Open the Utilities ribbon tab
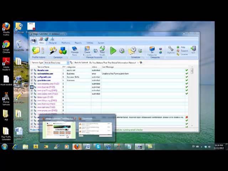 [x=90, y=43]
